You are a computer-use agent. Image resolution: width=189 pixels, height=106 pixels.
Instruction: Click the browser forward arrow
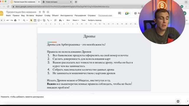[x=4, y=6]
